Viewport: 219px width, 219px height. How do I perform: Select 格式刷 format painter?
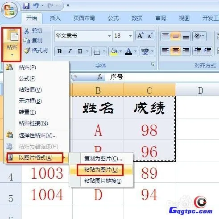[36, 51]
